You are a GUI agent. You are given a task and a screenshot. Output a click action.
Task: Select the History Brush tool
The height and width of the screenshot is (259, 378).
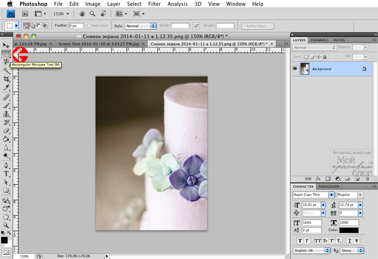[x=6, y=122]
